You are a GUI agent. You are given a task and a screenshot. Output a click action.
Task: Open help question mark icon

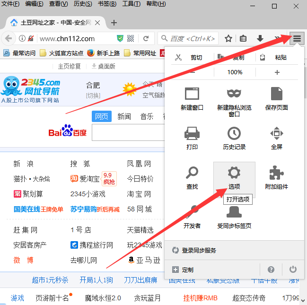coord(271,270)
